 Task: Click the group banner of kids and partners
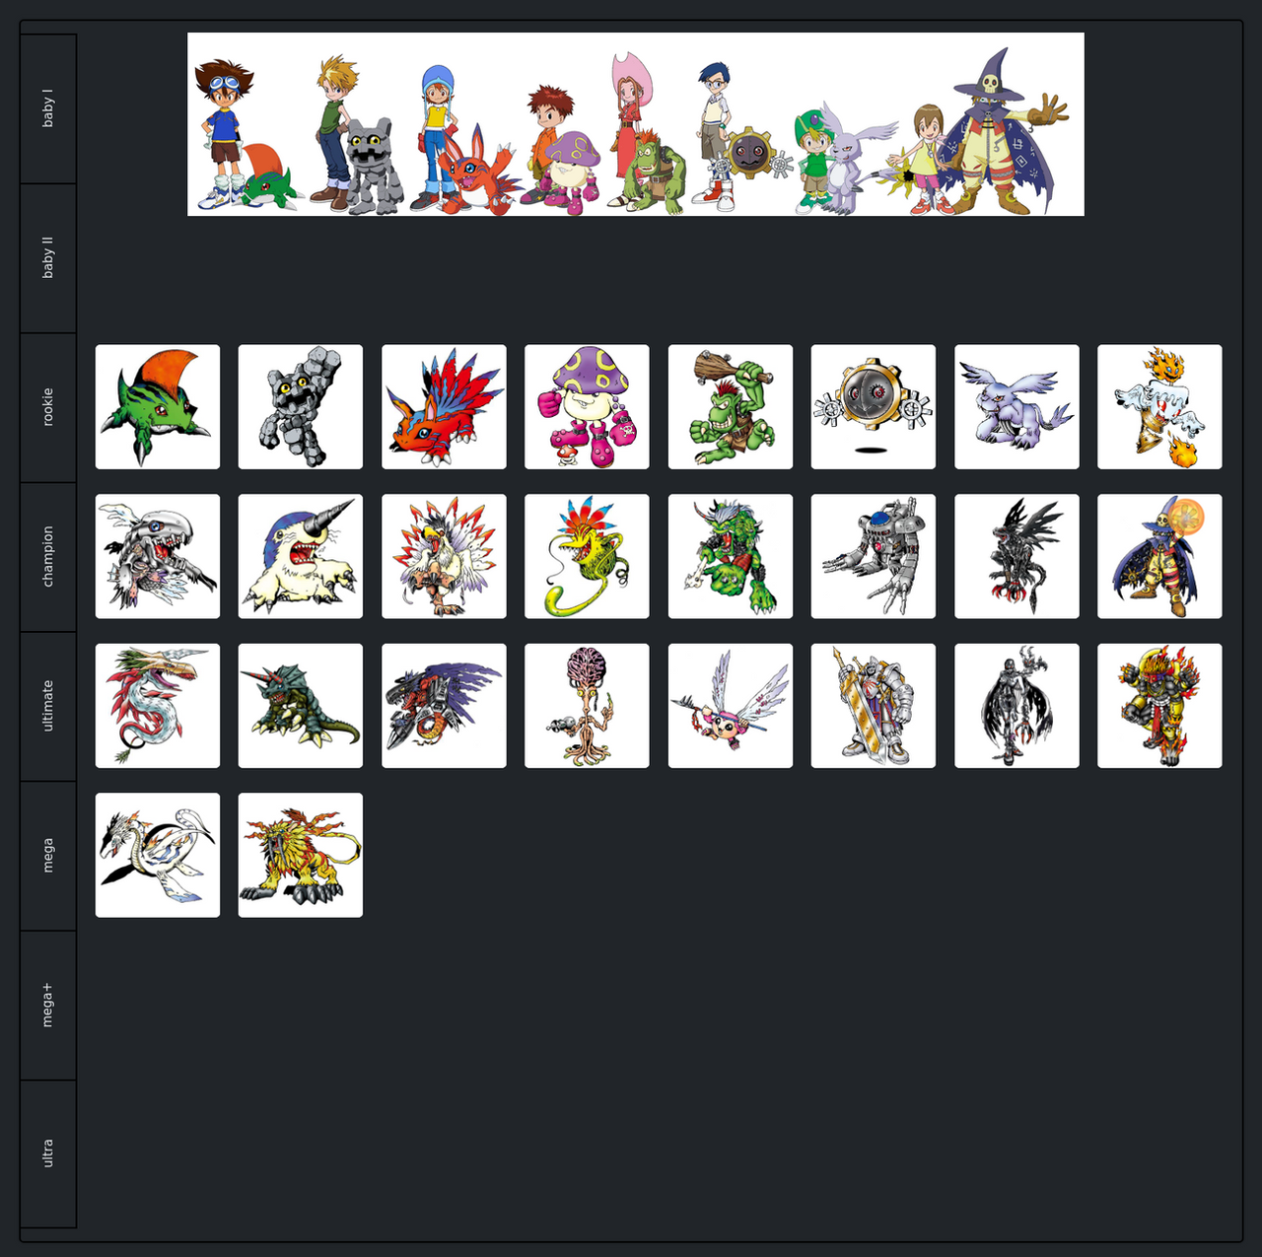(636, 124)
